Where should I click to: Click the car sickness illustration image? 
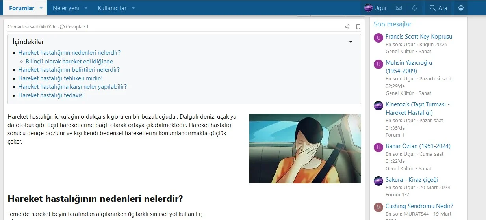305,148
